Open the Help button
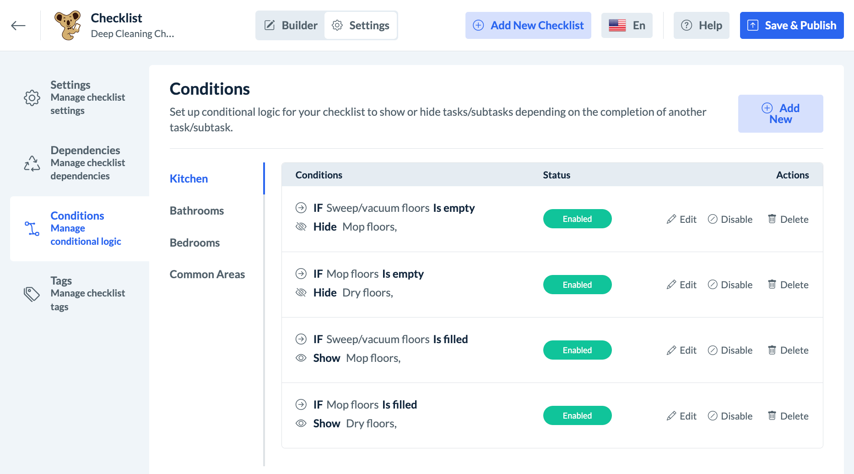Viewport: 854px width, 474px height. coord(701,26)
